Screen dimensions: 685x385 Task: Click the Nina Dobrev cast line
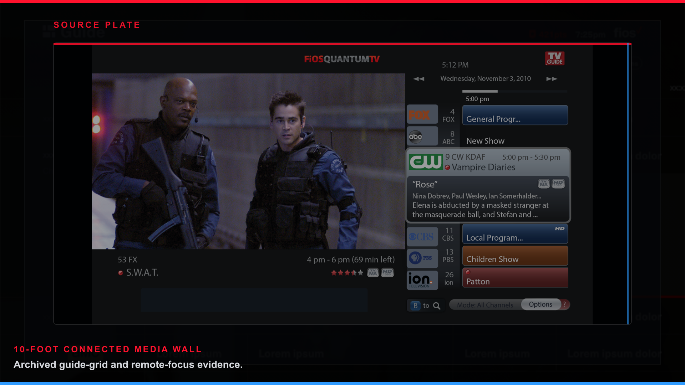477,196
